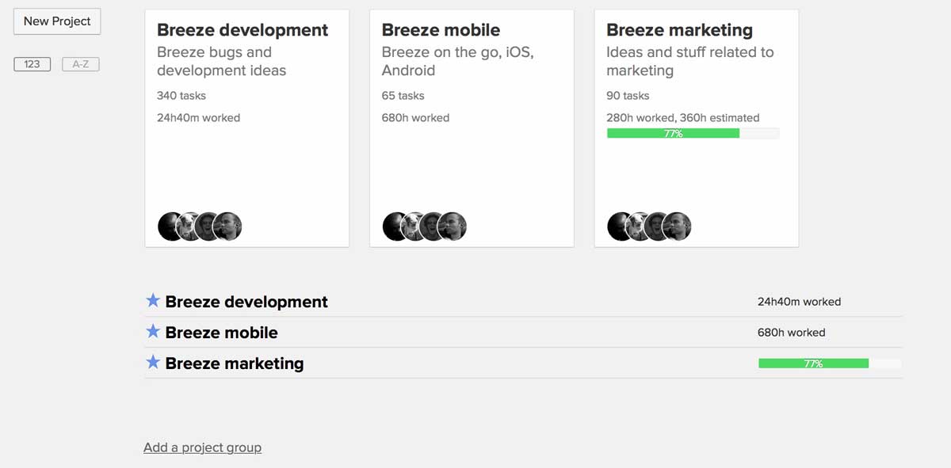Create a project with the New Project button

[x=56, y=21]
